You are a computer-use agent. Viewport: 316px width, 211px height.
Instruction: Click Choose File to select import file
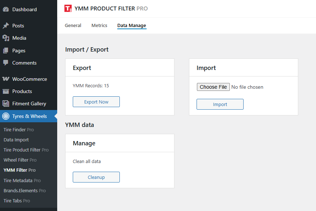(x=213, y=87)
